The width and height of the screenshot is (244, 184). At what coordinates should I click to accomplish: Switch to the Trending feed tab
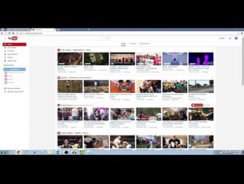133,44
